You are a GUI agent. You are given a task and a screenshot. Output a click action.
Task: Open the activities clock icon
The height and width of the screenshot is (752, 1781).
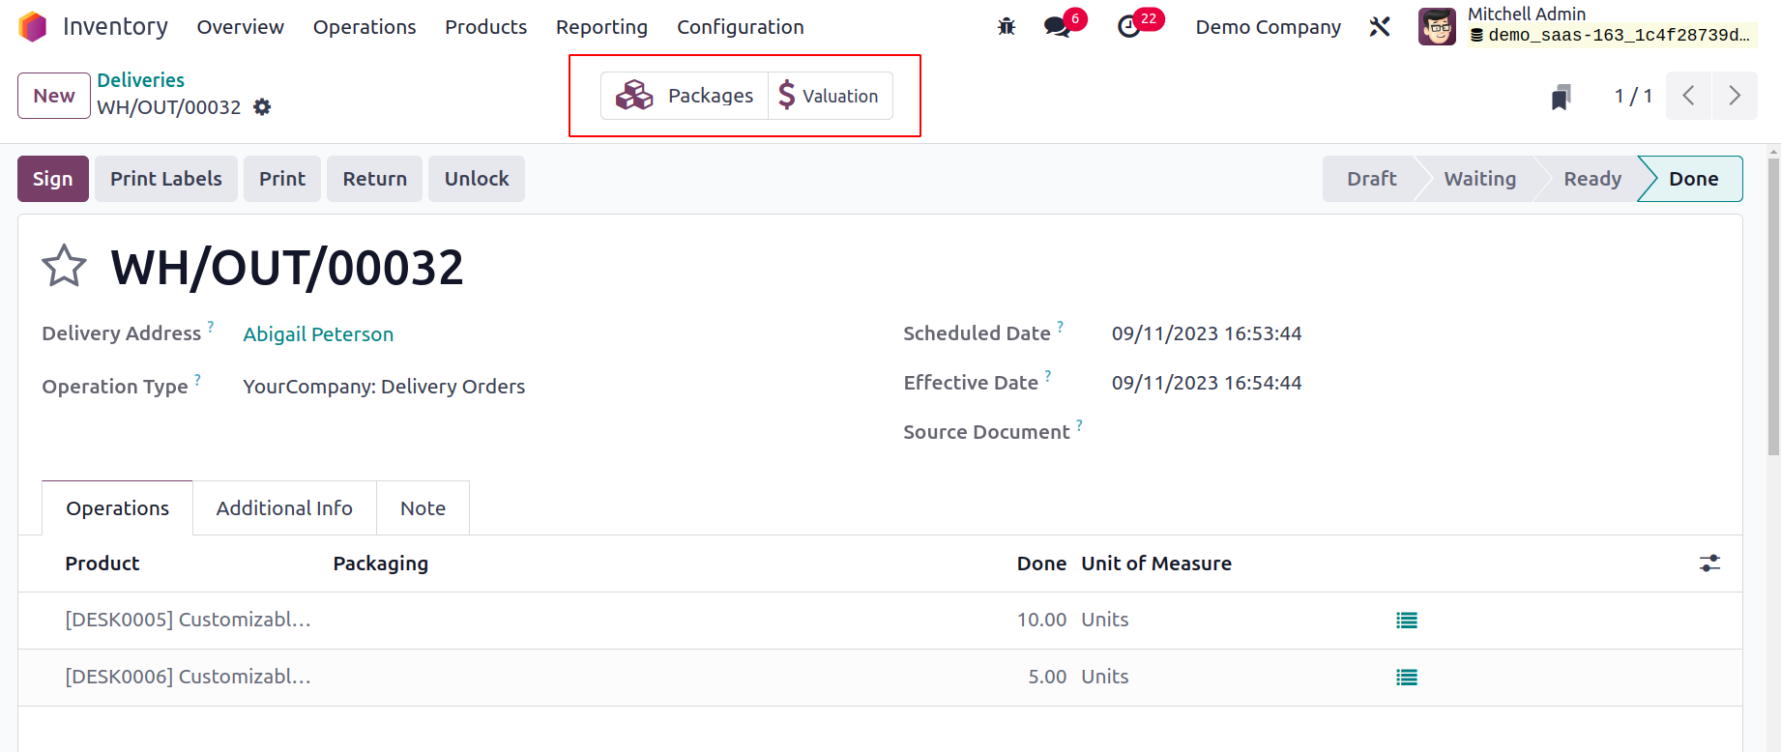click(1129, 27)
